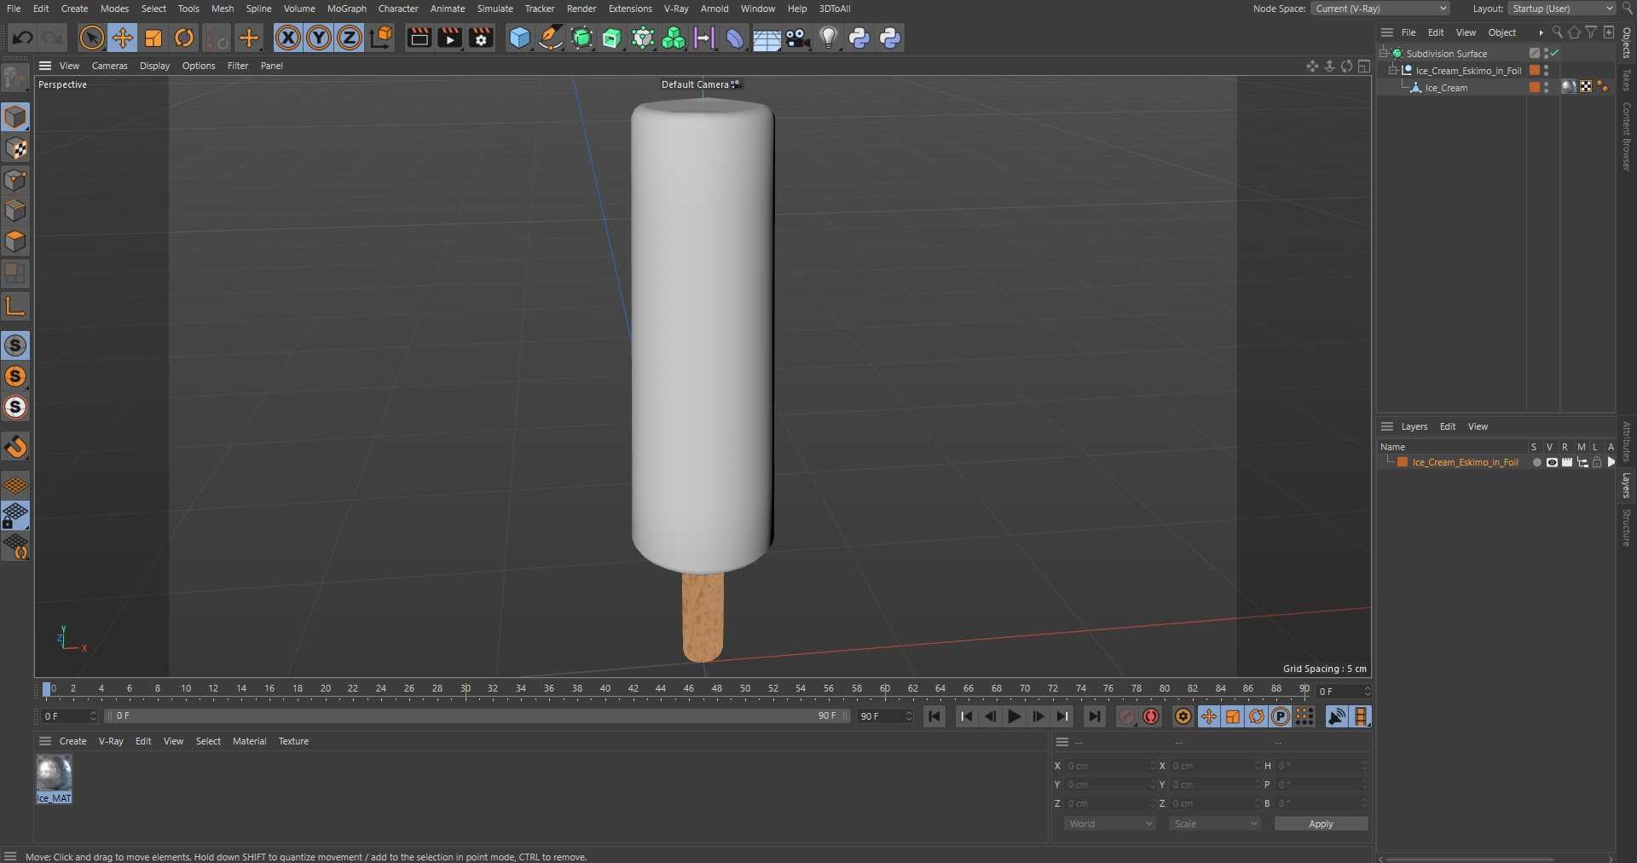Click the Apply button
Screen dimensions: 1637x863
point(1321,824)
